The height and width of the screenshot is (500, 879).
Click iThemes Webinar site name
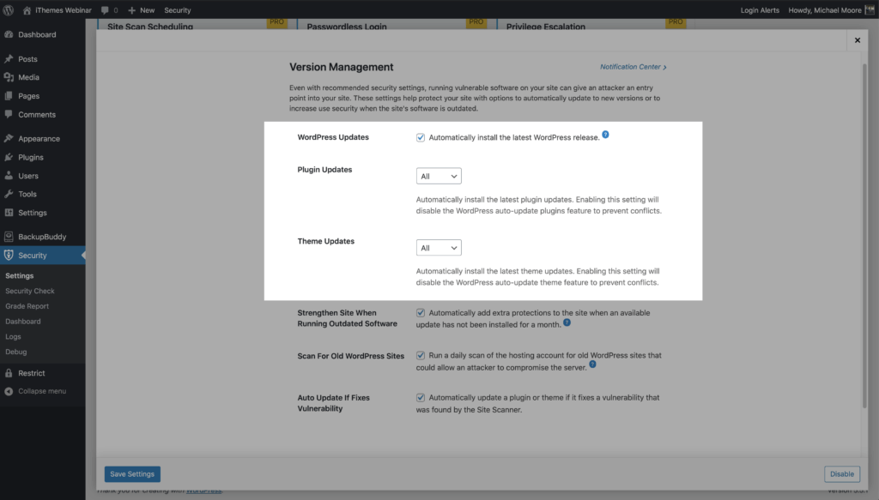(64, 10)
